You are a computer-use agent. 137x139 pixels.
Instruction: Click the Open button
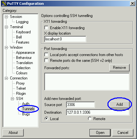tap(100, 133)
